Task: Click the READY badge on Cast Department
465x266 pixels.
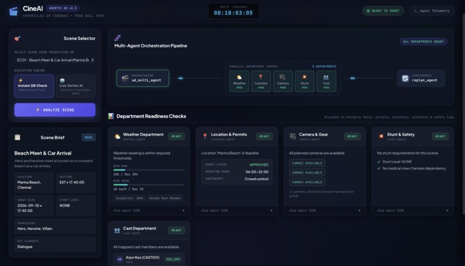Action: (176, 230)
